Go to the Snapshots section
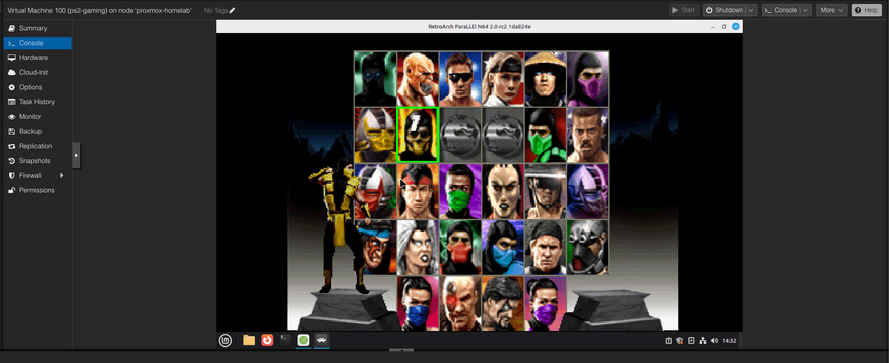The height and width of the screenshot is (363, 889). click(x=35, y=161)
